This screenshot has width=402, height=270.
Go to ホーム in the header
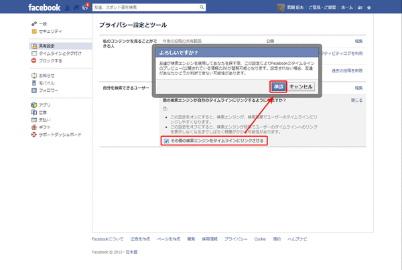[x=347, y=7]
